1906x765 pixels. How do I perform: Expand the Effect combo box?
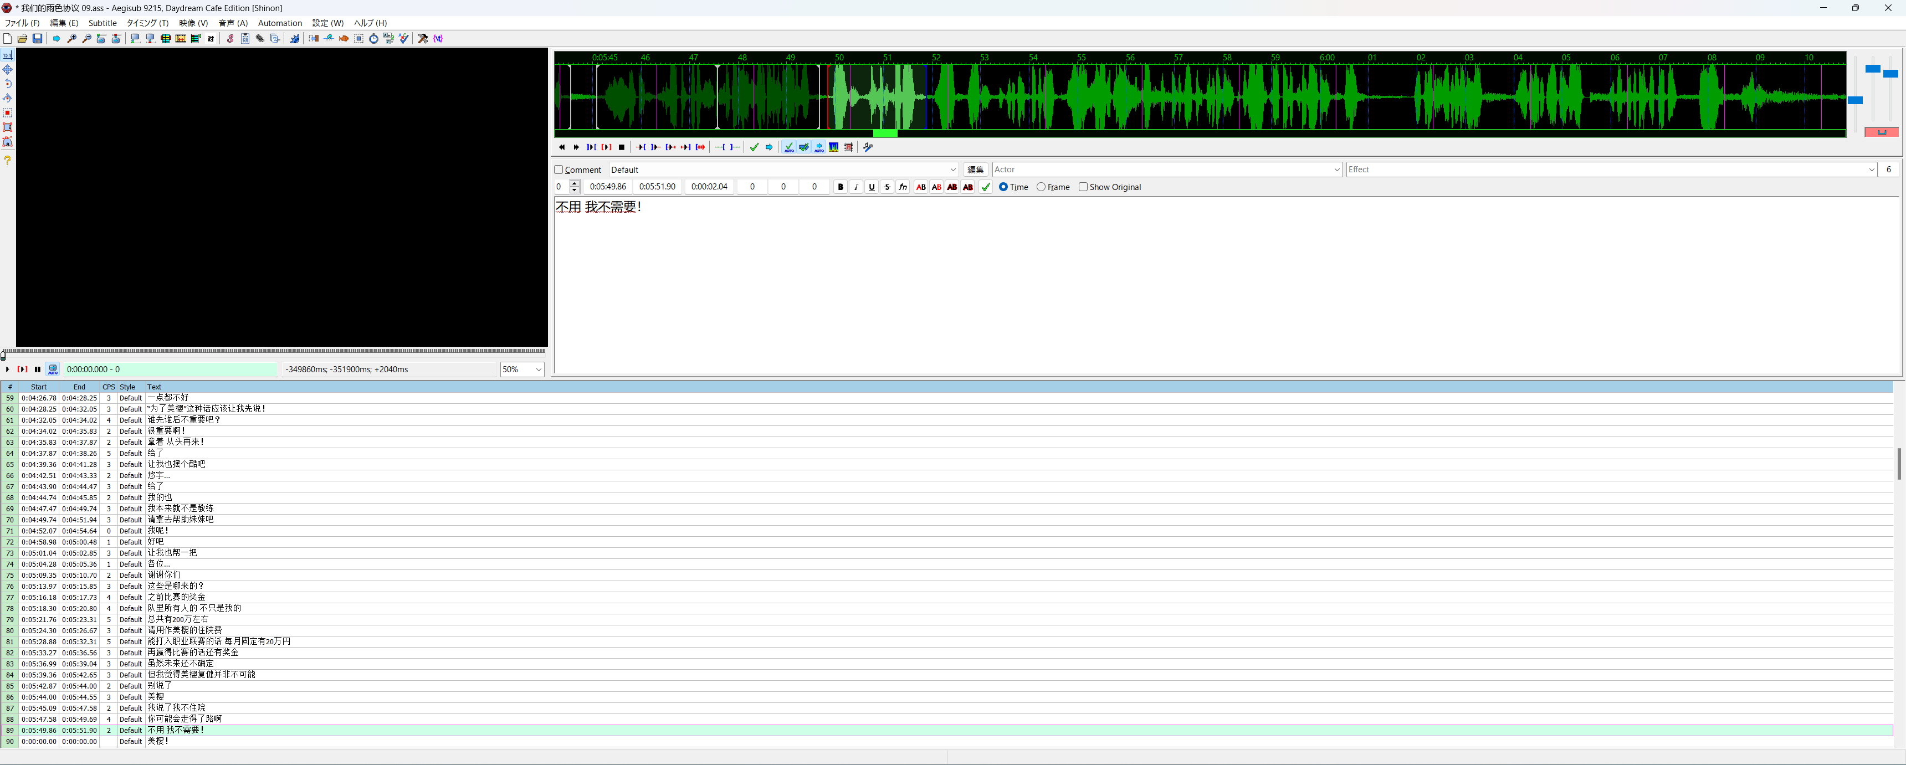1871,170
